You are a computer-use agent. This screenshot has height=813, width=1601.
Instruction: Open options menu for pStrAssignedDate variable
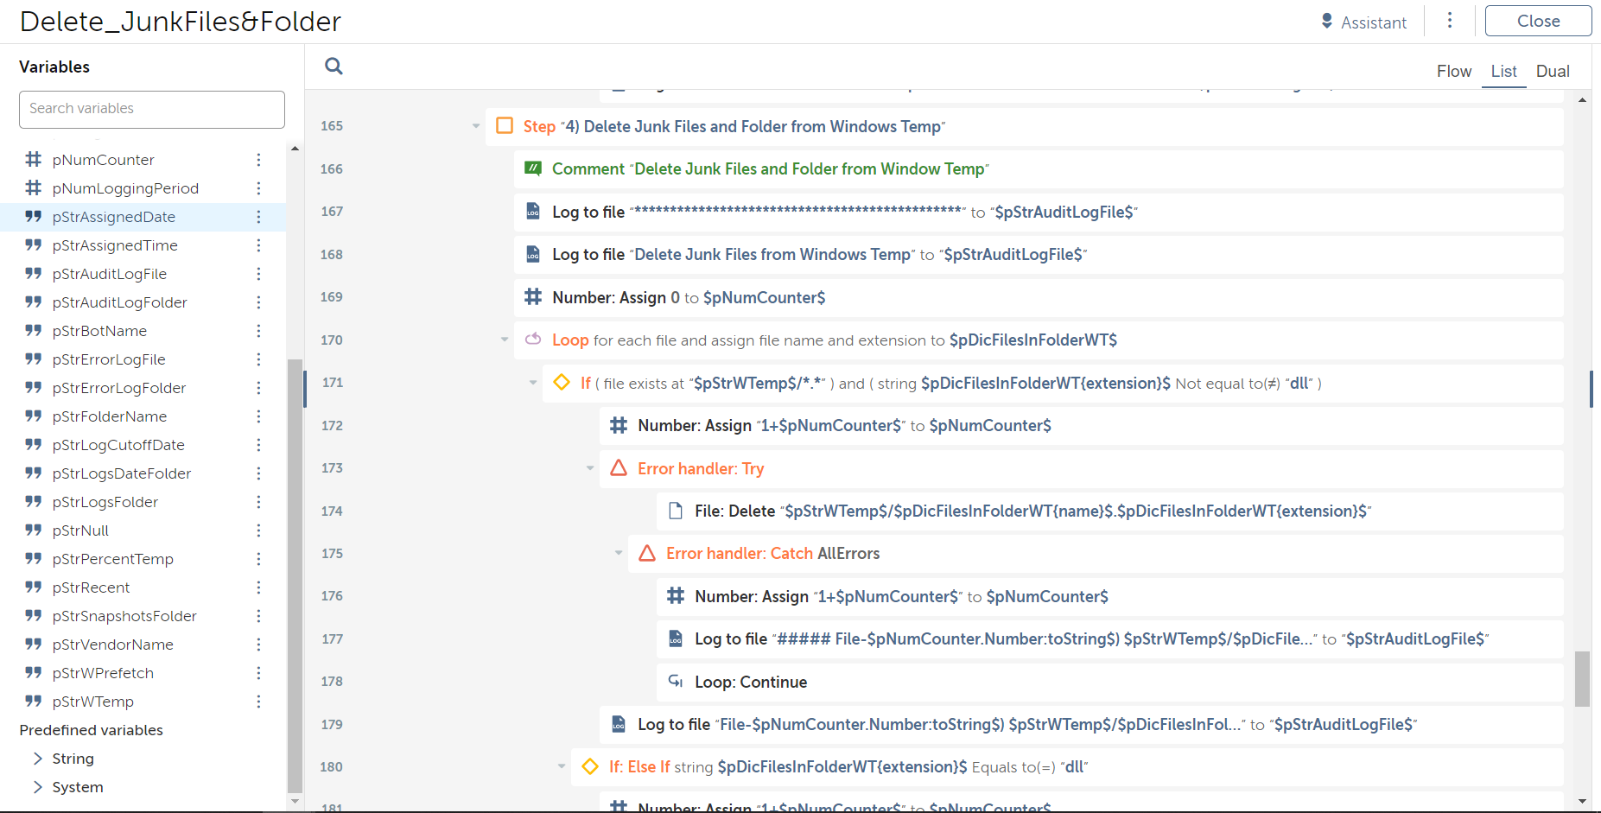coord(258,217)
